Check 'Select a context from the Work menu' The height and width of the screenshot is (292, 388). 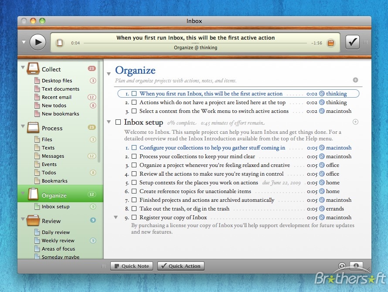click(x=134, y=111)
